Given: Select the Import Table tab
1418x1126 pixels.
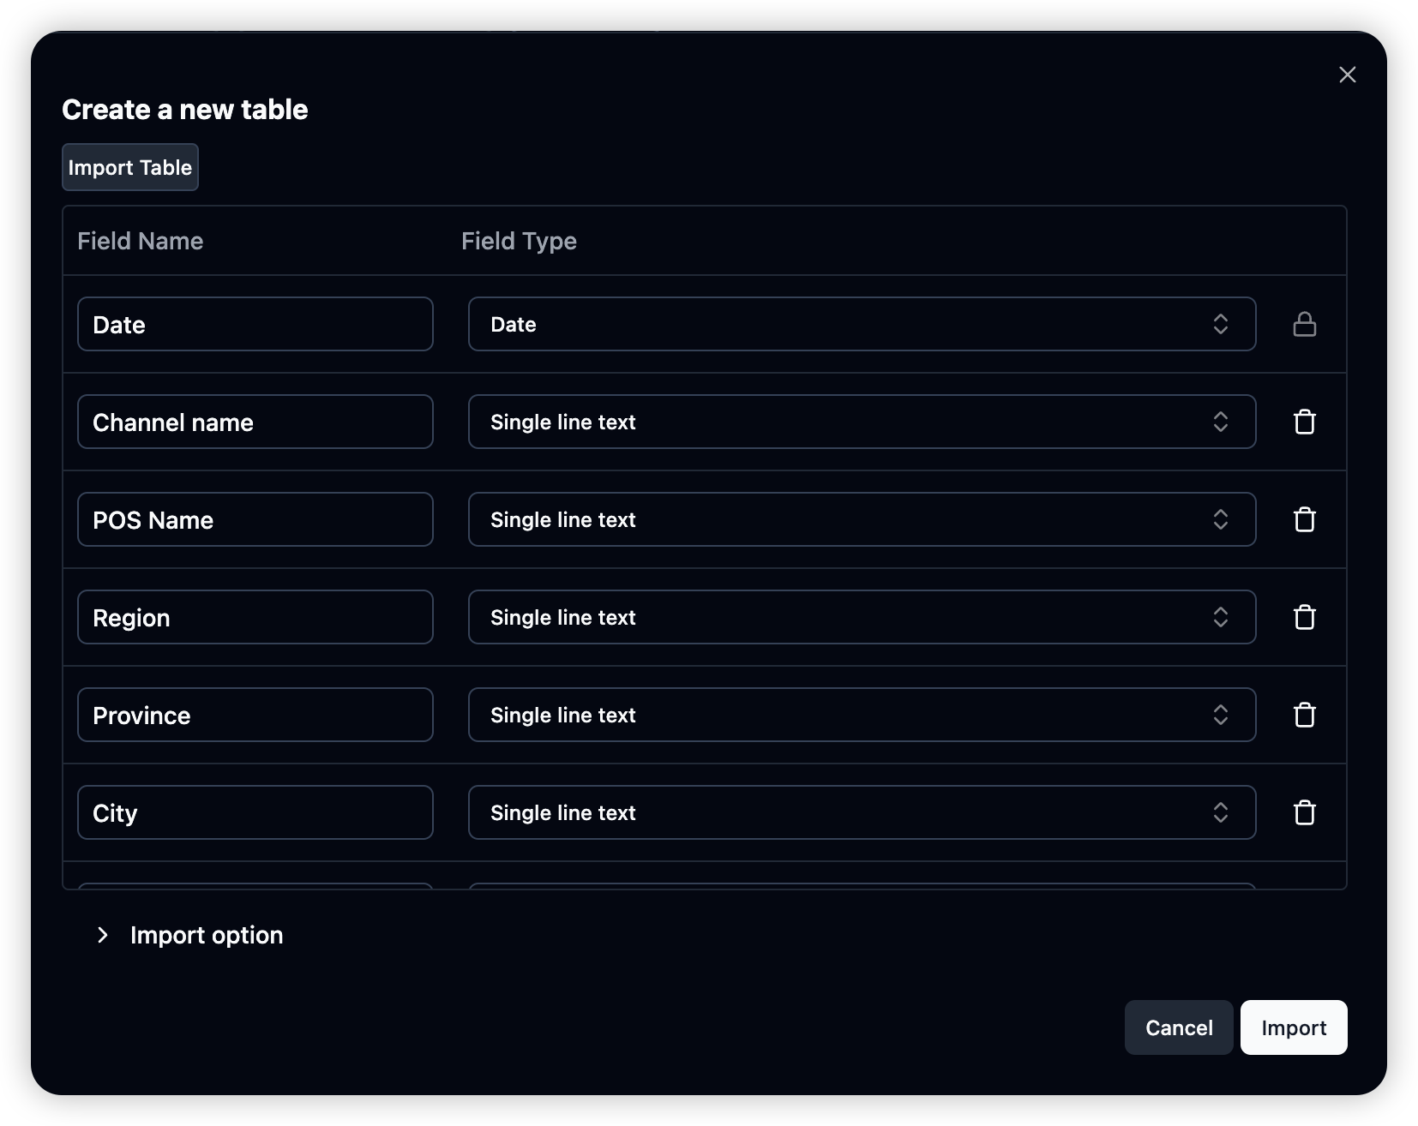Looking at the screenshot, I should [130, 167].
